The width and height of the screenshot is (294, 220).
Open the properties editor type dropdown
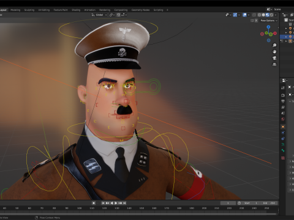[285, 81]
